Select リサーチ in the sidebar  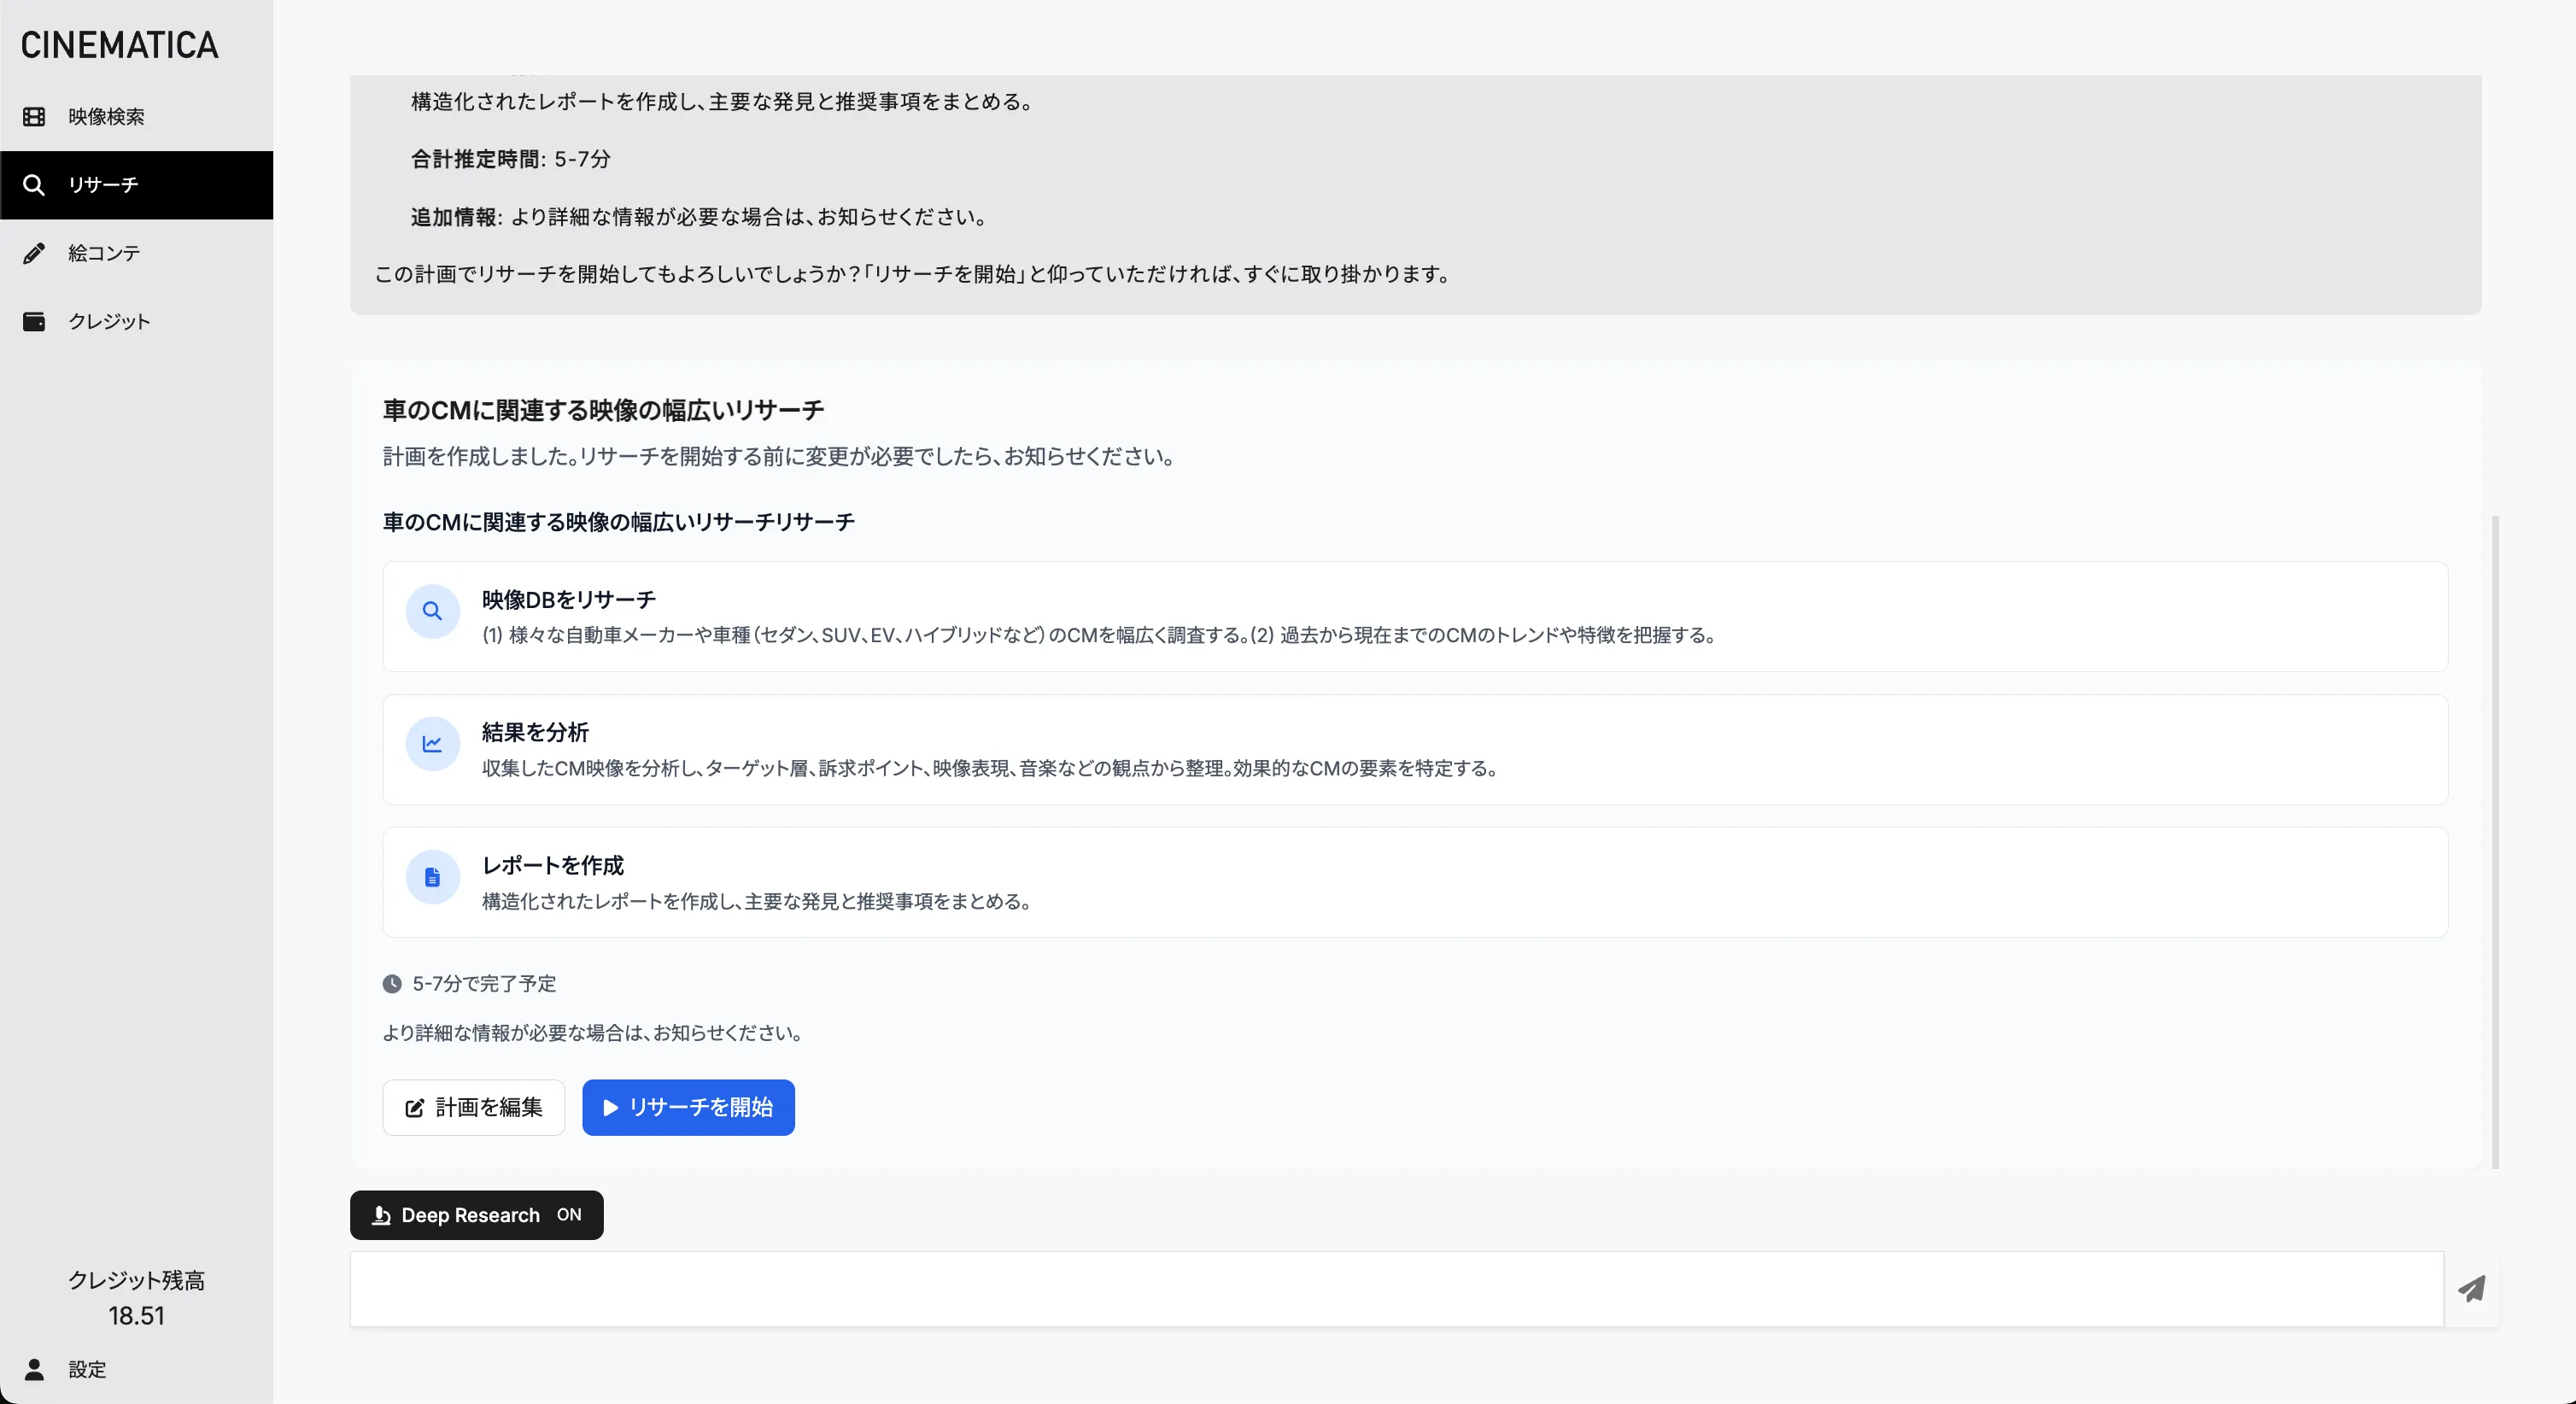[x=136, y=185]
